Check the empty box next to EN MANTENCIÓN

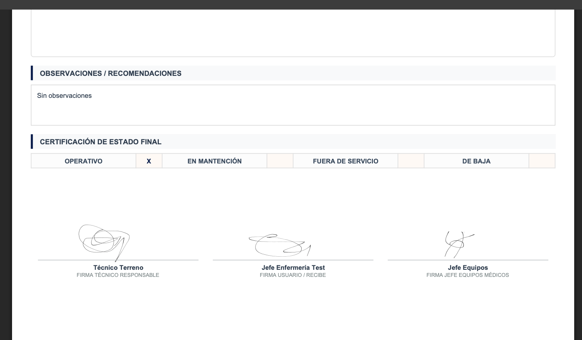(x=280, y=161)
